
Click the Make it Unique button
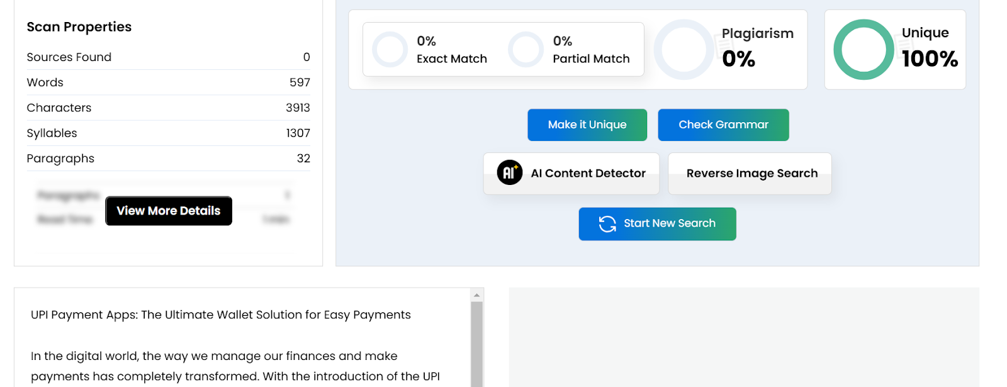(587, 125)
